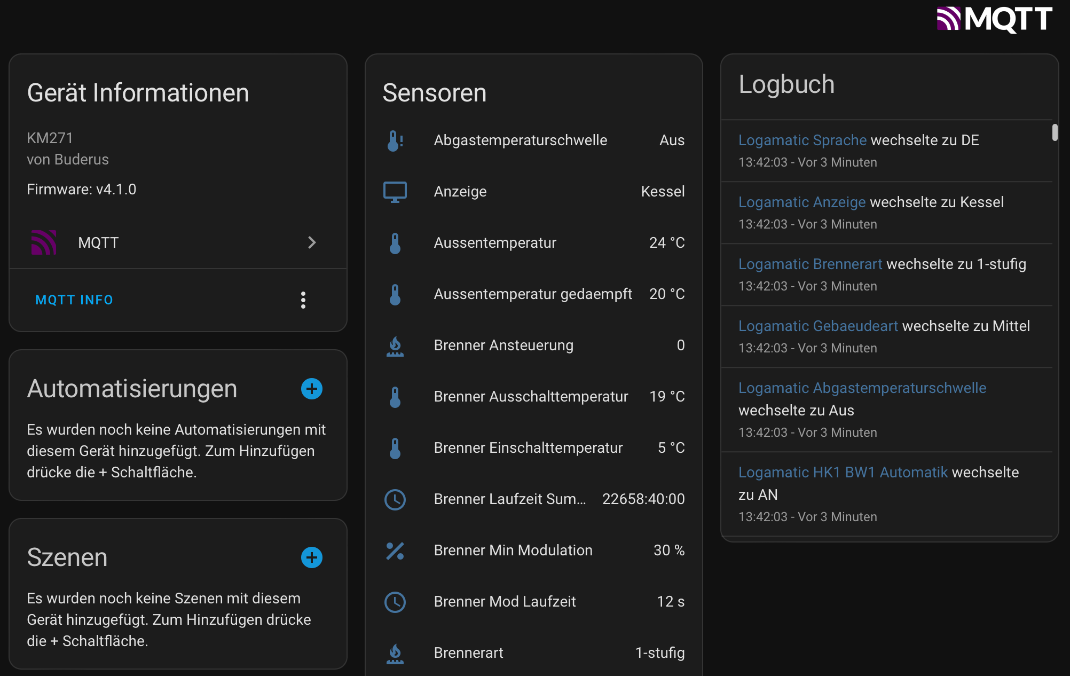Image resolution: width=1070 pixels, height=676 pixels.
Task: Click the Brenner Ansteuerung flame icon
Action: click(395, 345)
